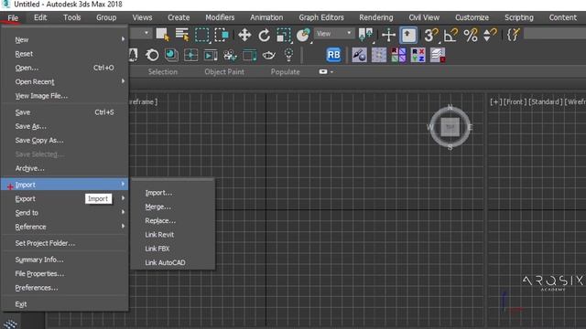Toggle the 3D Snaps button
The height and width of the screenshot is (329, 586).
click(x=431, y=35)
